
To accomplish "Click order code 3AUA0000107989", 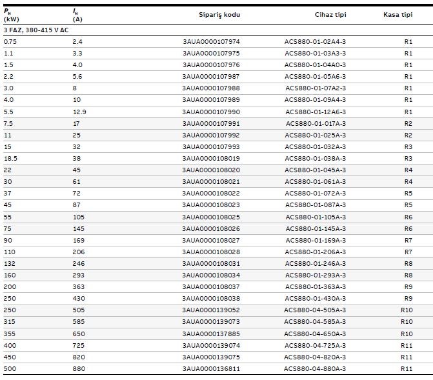I will [x=211, y=100].
